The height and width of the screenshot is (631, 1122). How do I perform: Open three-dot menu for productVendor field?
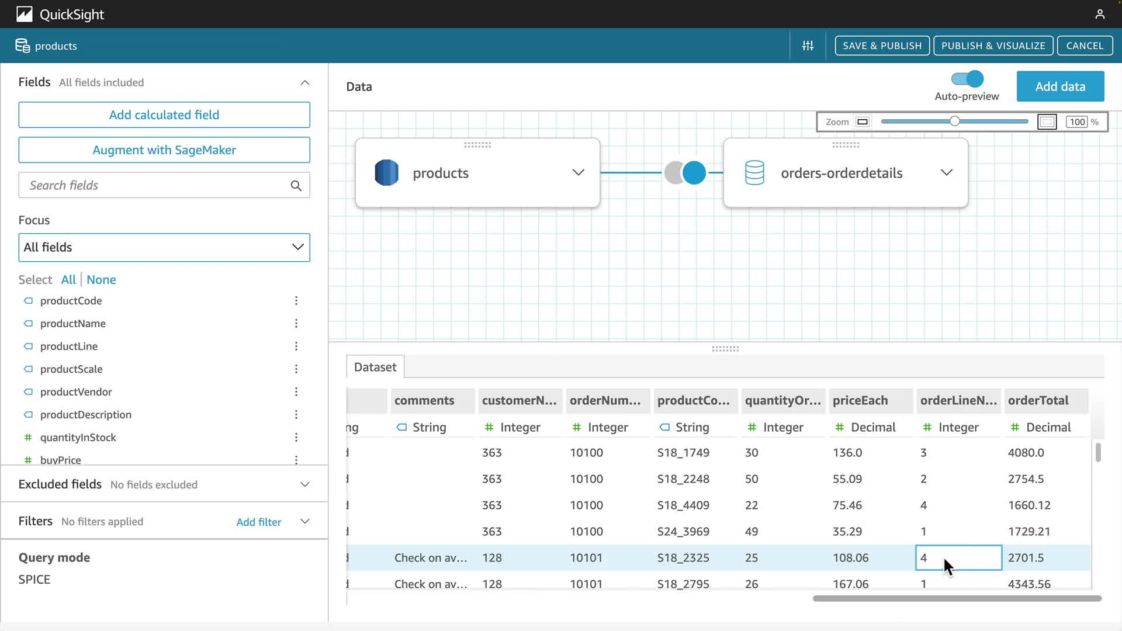point(296,392)
